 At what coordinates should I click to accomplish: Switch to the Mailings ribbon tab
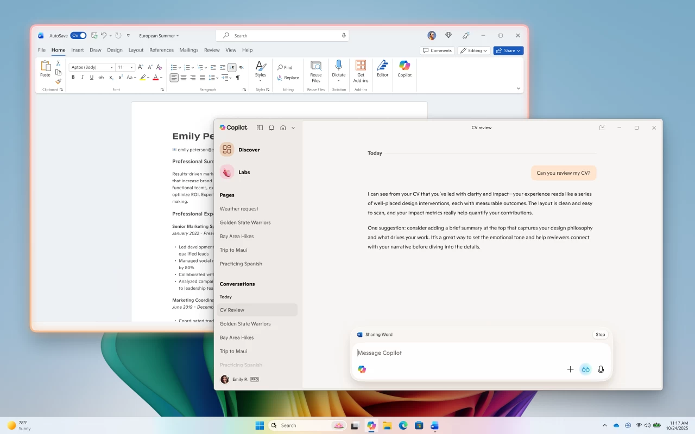pyautogui.click(x=188, y=50)
